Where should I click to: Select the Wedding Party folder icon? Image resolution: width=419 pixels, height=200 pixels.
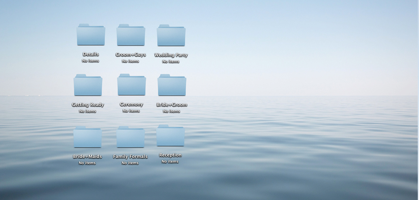pos(171,36)
